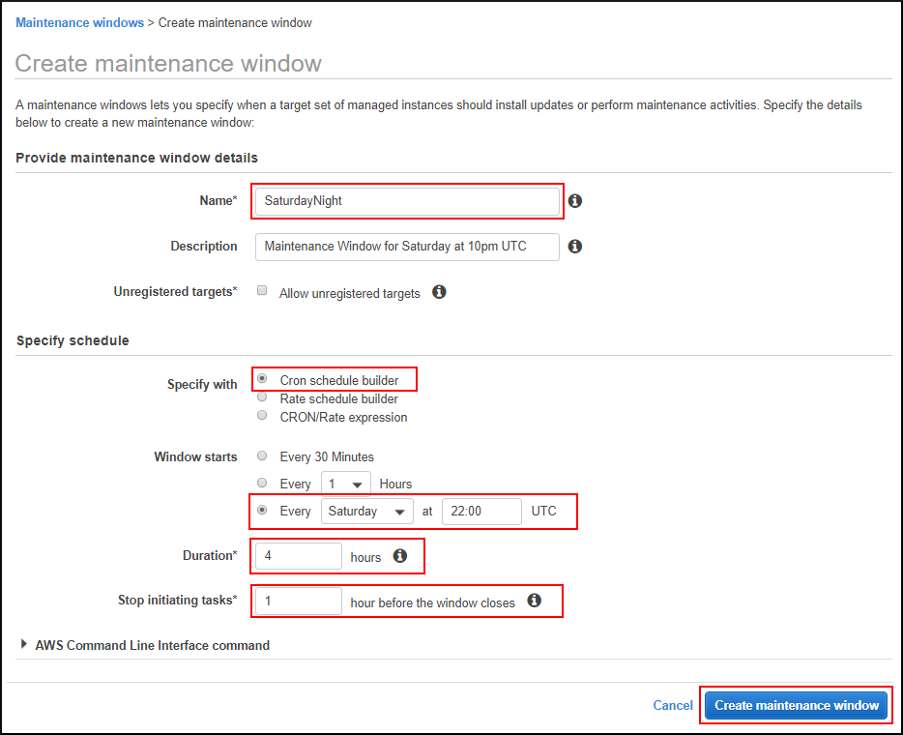Screen dimensions: 903x735
Task: Click the info icon next to hours duration
Action: point(400,557)
